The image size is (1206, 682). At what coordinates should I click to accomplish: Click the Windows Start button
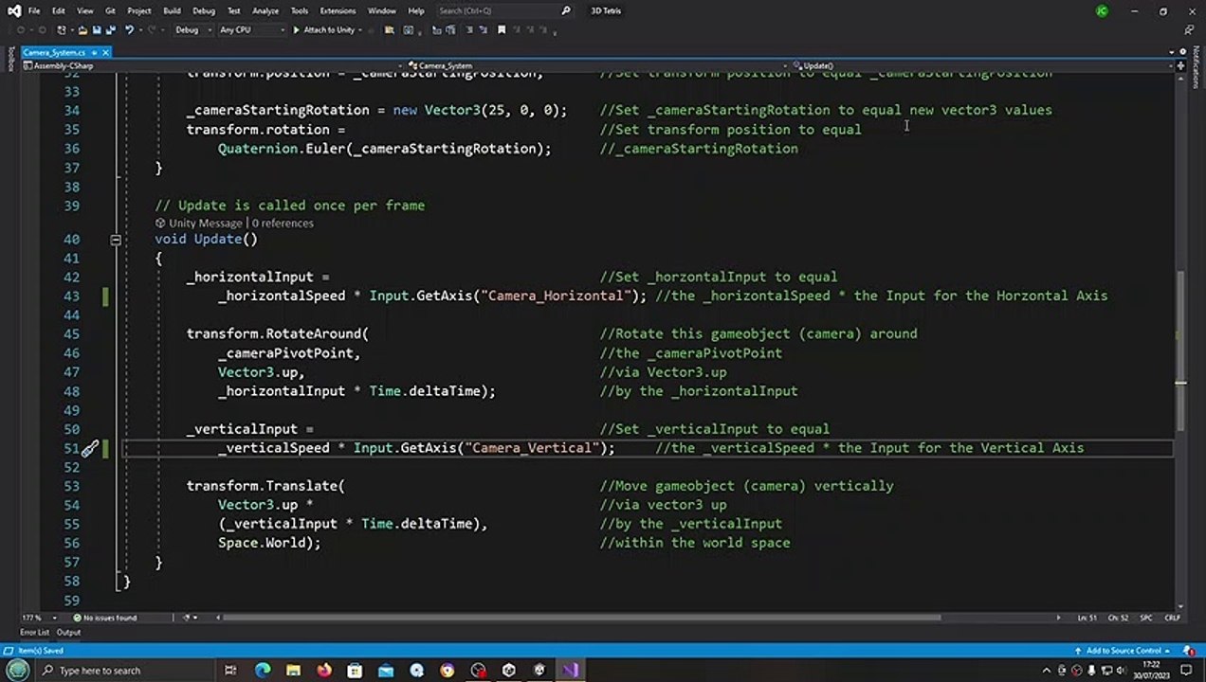pyautogui.click(x=17, y=671)
